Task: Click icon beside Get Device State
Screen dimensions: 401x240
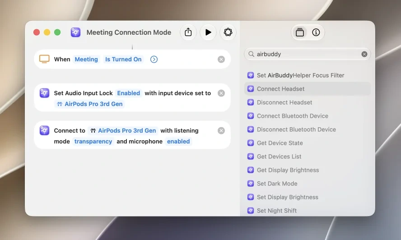Action: click(x=251, y=143)
